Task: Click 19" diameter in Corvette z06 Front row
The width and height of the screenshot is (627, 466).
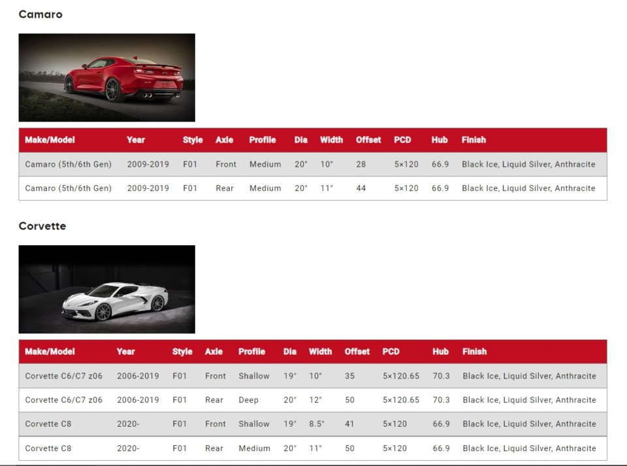Action: pyautogui.click(x=290, y=376)
